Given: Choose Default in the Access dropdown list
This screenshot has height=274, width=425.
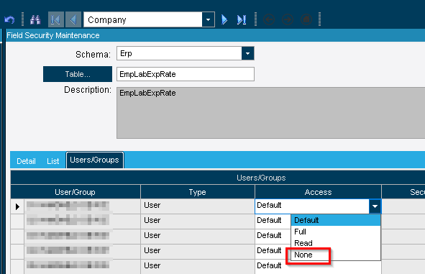Looking at the screenshot, I should click(x=336, y=220).
